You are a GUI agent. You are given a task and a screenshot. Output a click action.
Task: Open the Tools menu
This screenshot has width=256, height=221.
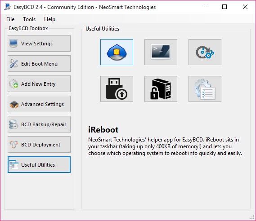pyautogui.click(x=29, y=19)
